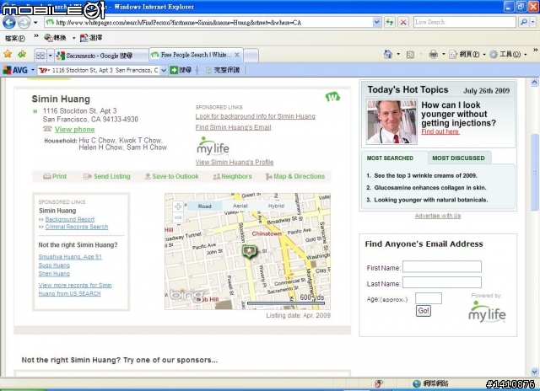Open the AVG logo dropdown arrow
This screenshot has width=540, height=391.
33,70
